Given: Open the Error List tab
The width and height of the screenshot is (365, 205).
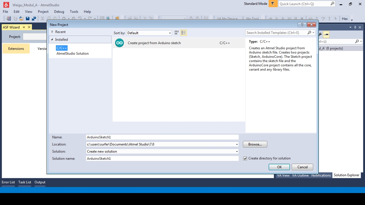Looking at the screenshot, I should [8, 182].
